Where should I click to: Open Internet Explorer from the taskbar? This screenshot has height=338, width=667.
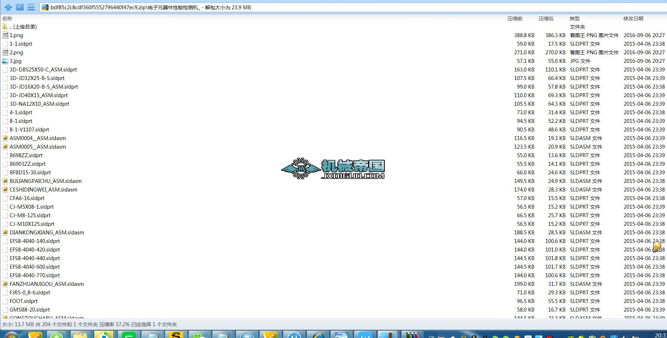318,335
